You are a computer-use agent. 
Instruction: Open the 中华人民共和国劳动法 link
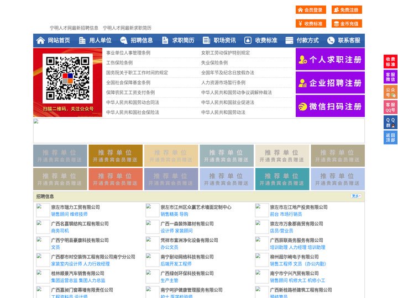tap(223, 112)
